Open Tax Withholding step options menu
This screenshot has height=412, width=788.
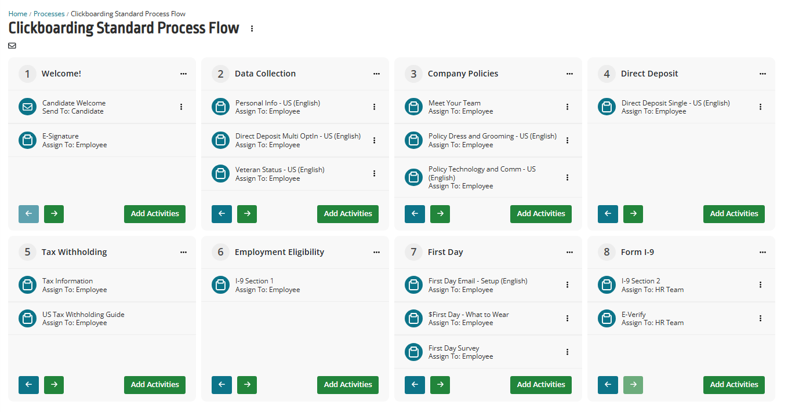point(183,252)
